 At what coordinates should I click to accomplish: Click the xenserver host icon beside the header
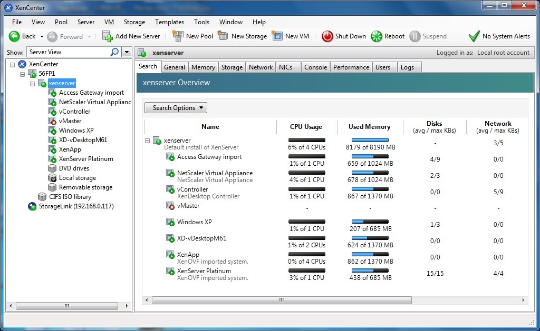click(x=141, y=52)
